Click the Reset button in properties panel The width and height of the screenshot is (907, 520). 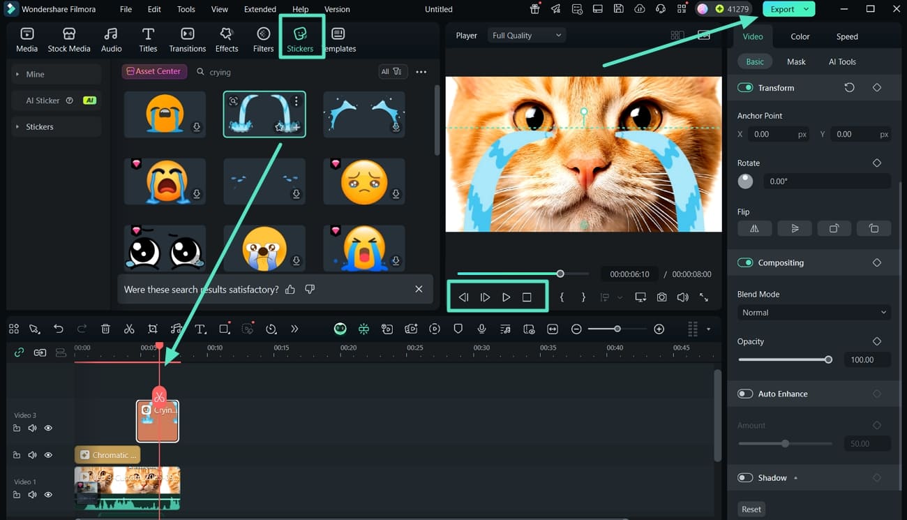pyautogui.click(x=751, y=509)
